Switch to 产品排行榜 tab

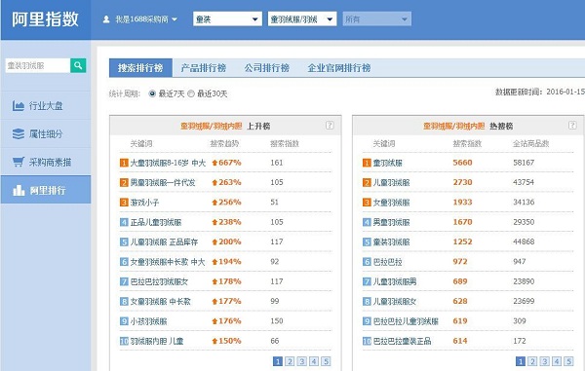pos(204,68)
